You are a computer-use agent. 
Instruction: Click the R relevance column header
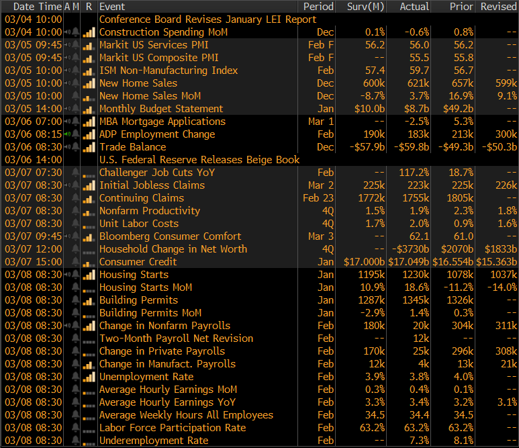click(x=89, y=6)
